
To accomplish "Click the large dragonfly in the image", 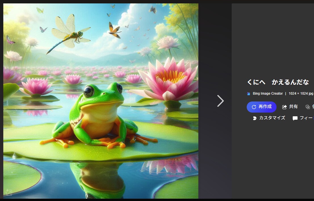I will [68, 33].
